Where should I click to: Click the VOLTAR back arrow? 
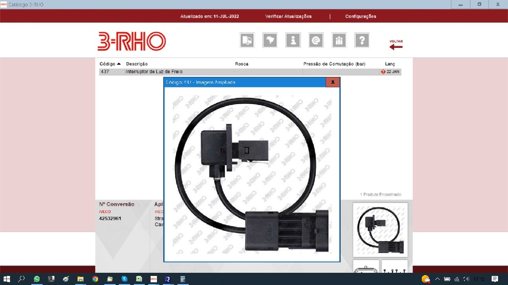click(396, 45)
